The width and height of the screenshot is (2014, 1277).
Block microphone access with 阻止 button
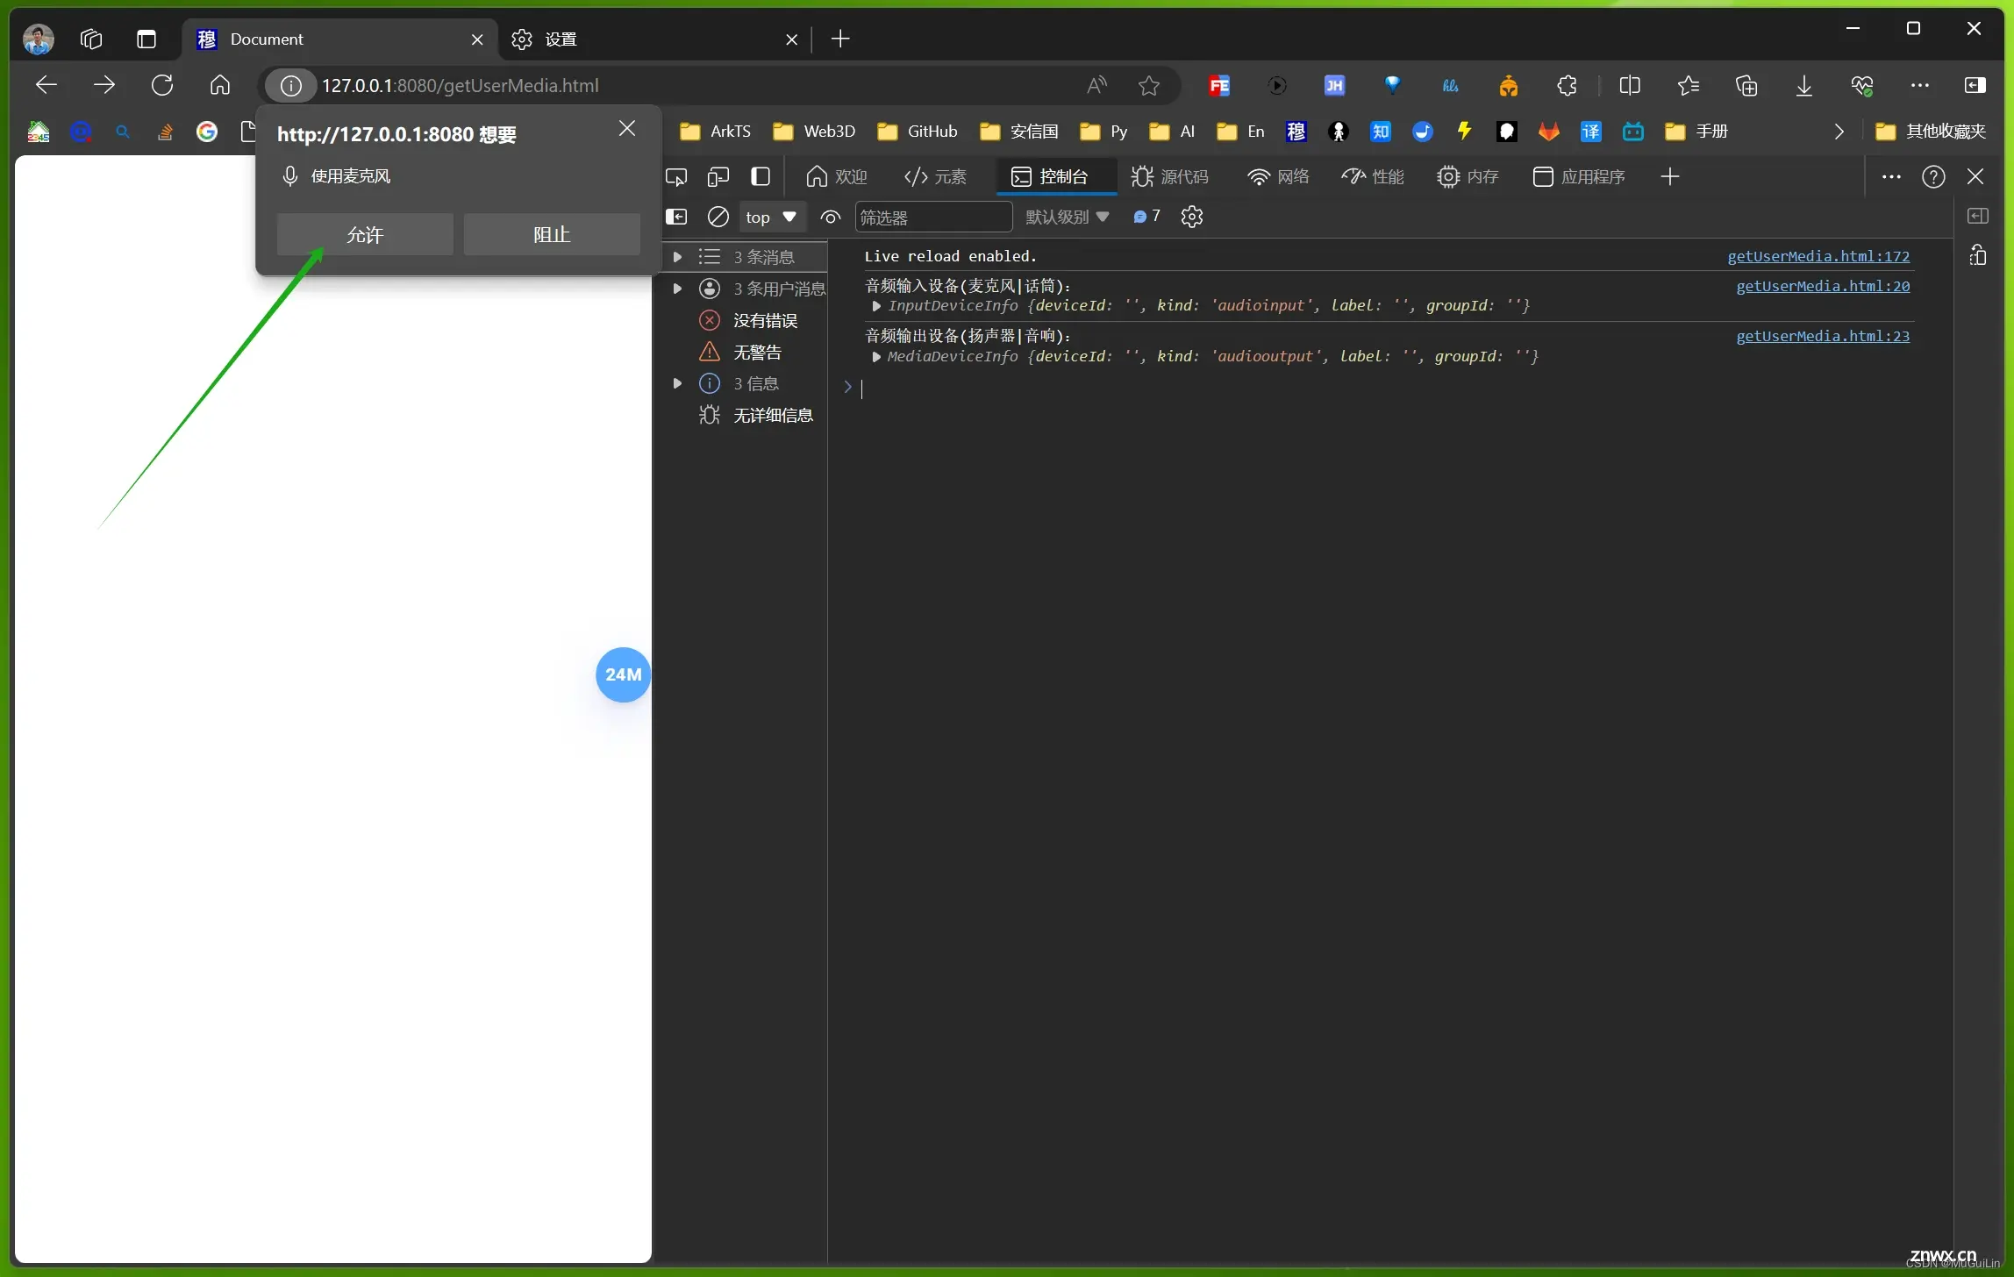[552, 233]
